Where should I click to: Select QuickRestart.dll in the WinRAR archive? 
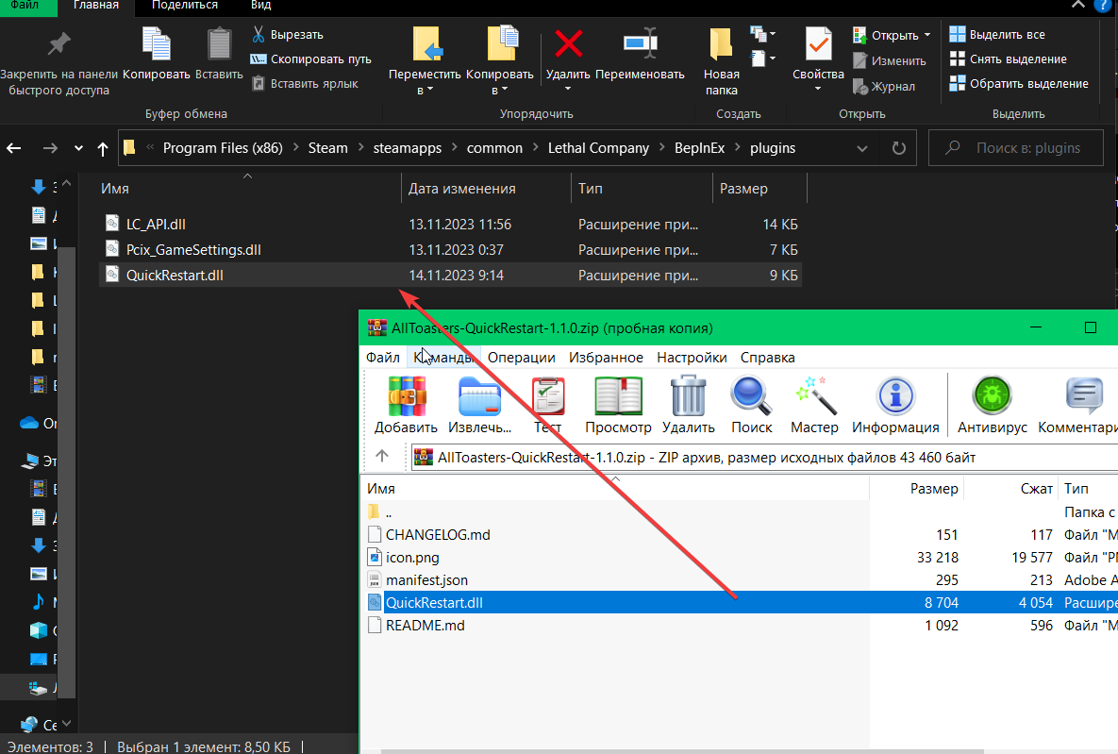[740, 603]
